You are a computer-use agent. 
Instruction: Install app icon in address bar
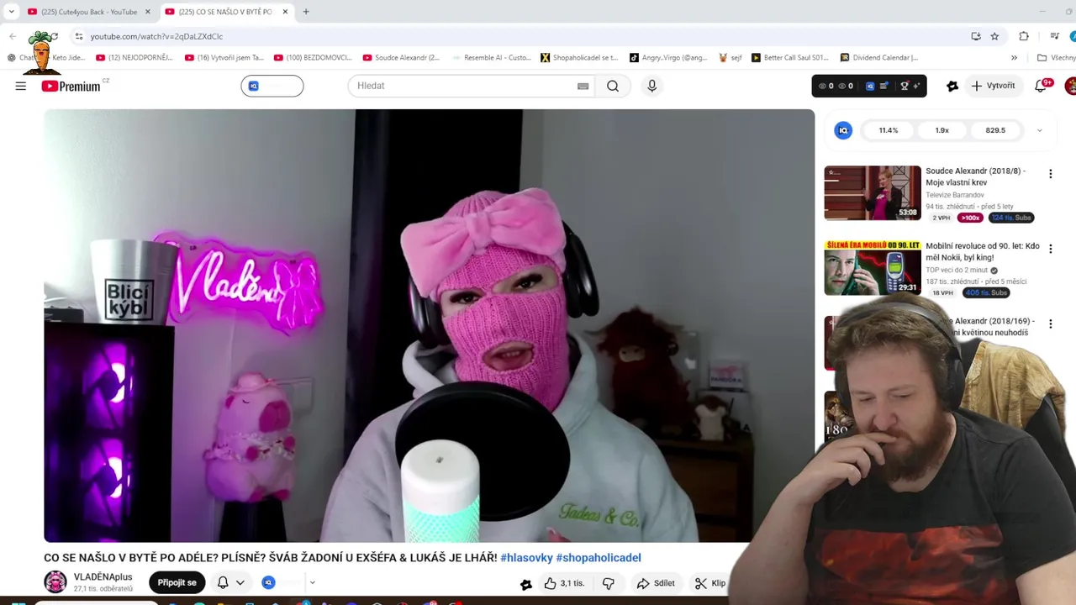tap(976, 36)
